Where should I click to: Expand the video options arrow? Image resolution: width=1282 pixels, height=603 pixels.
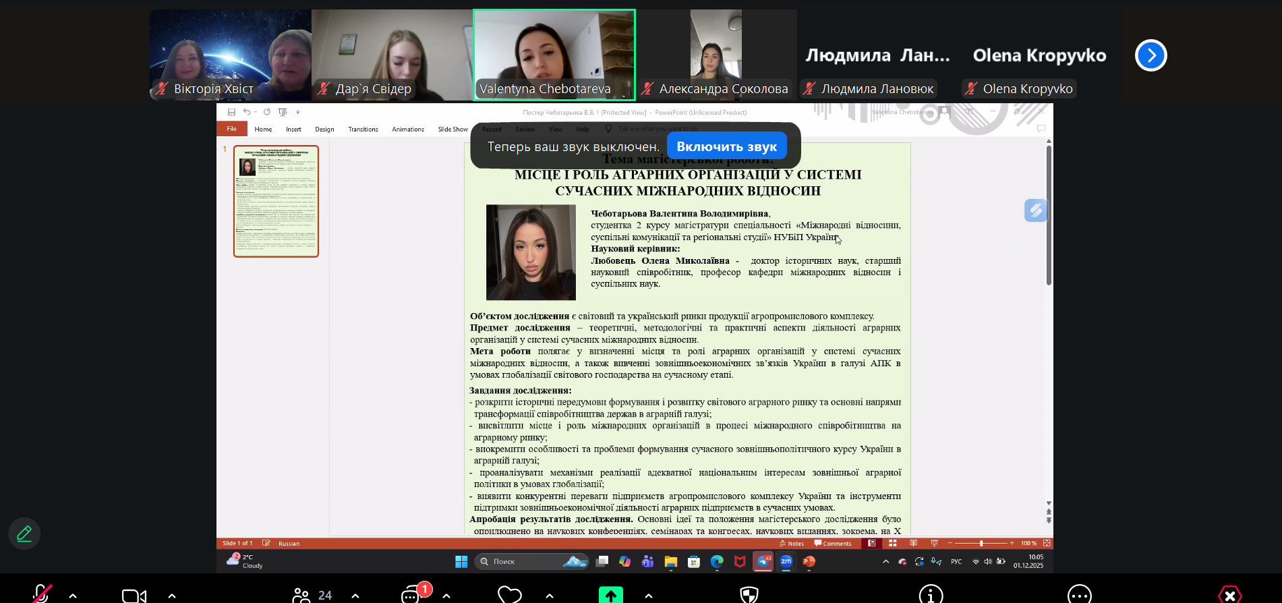tap(172, 596)
